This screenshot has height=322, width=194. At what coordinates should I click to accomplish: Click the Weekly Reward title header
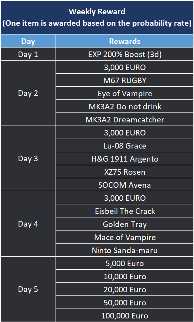(x=97, y=17)
